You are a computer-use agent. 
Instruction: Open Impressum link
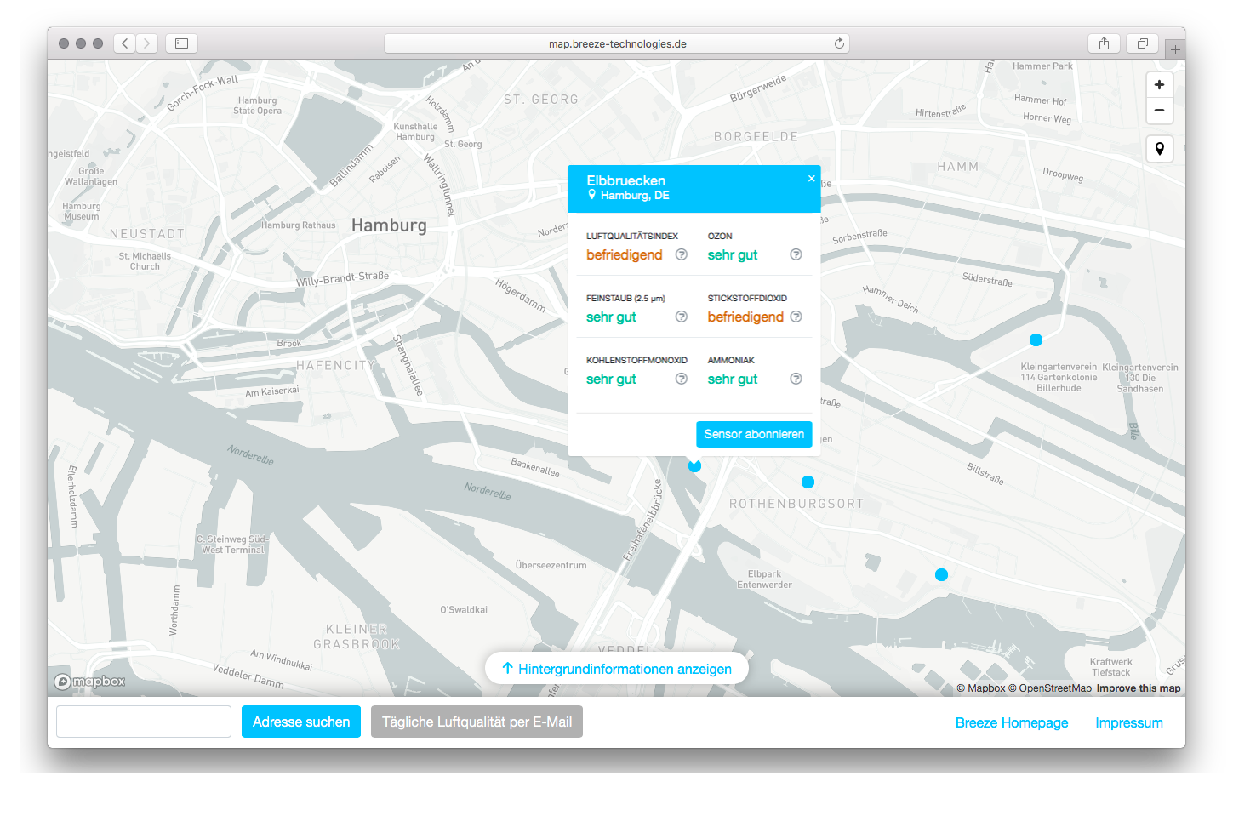(x=1129, y=722)
